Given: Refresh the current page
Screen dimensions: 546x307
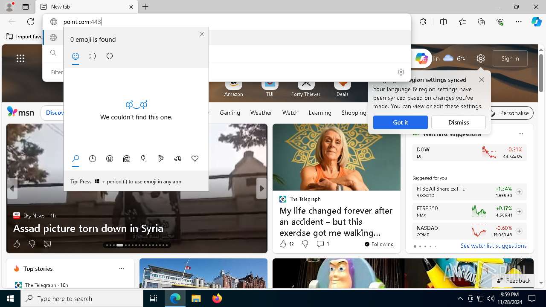Looking at the screenshot, I should [31, 22].
